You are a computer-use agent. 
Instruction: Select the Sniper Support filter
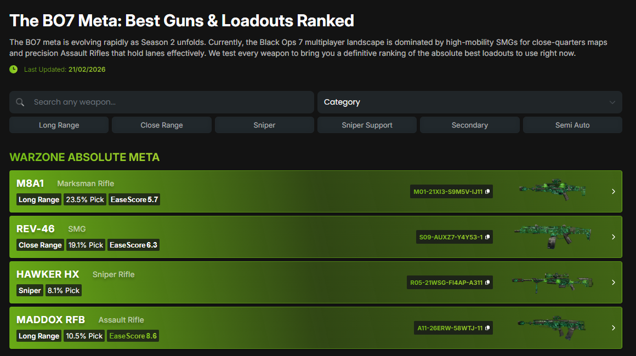(x=367, y=125)
